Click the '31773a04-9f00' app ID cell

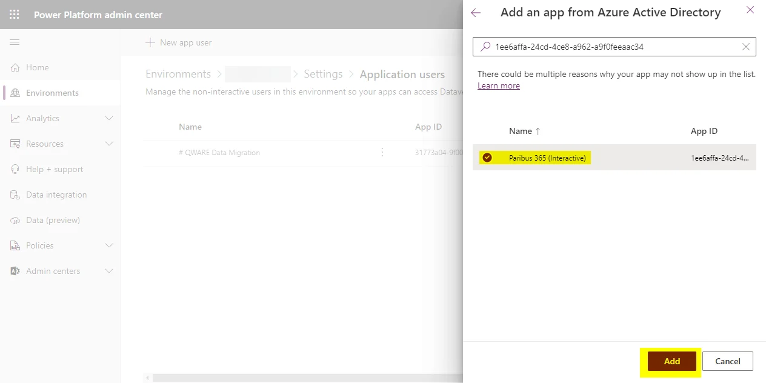click(439, 153)
